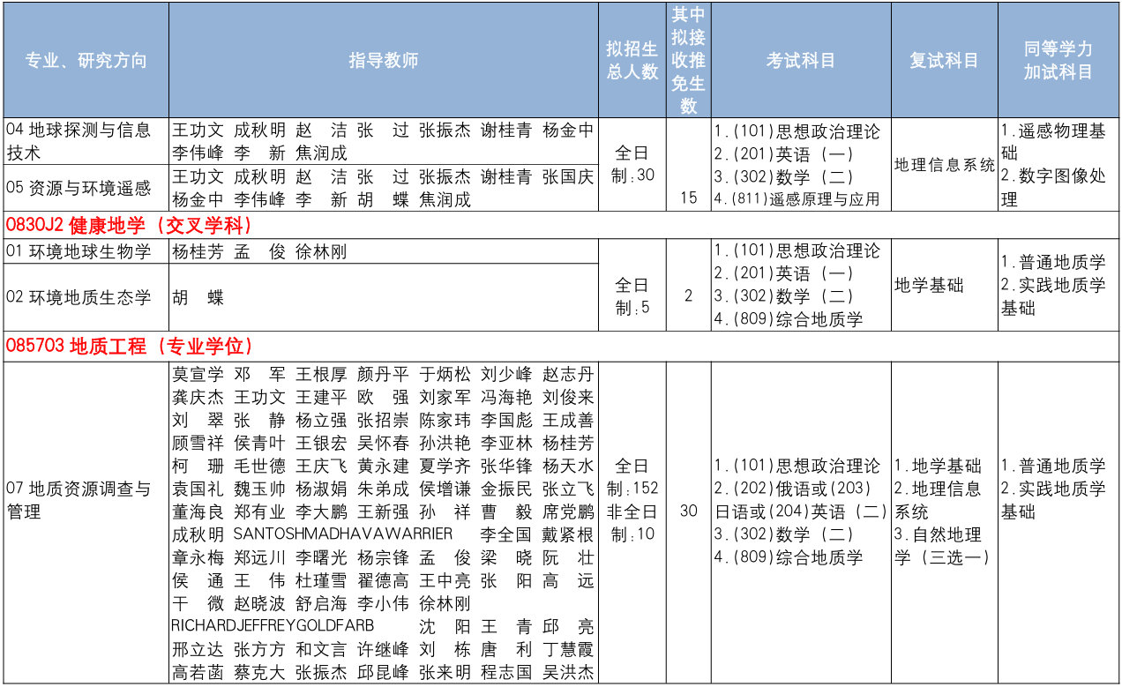Select advisor name 舒启海
Viewport: 1122px width, 687px height.
coord(321,604)
